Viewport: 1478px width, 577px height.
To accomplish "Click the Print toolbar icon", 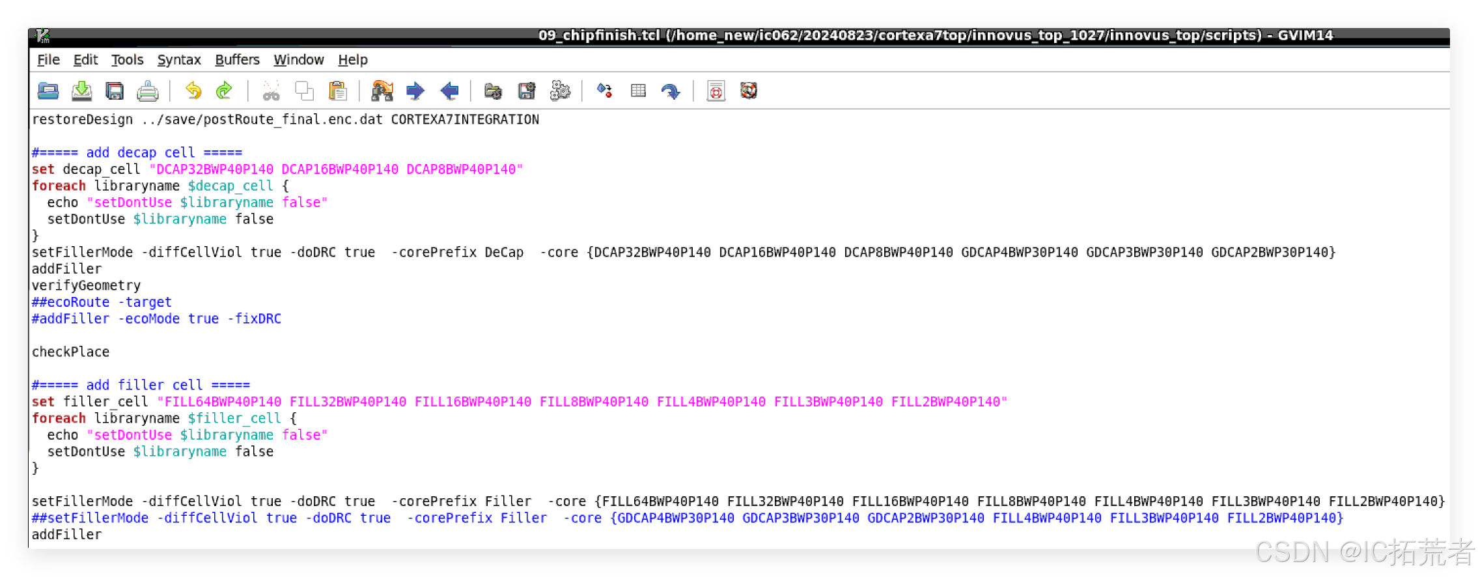I will click(148, 91).
